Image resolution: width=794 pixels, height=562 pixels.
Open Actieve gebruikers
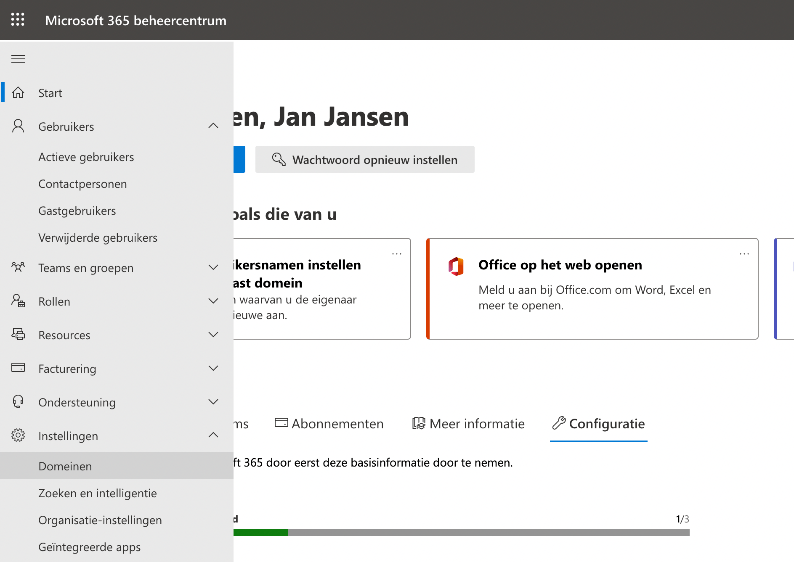[x=86, y=157]
